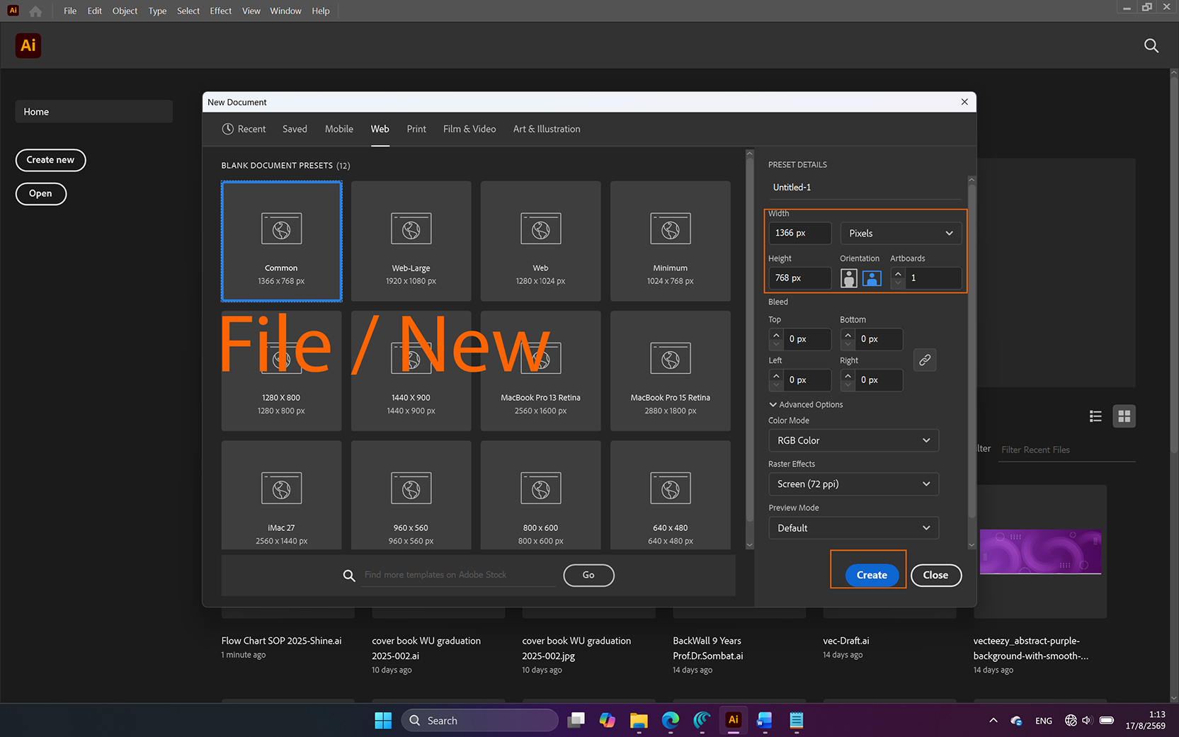Screen dimensions: 1179x737
Task: Open Copilot from the taskbar
Action: (x=608, y=721)
